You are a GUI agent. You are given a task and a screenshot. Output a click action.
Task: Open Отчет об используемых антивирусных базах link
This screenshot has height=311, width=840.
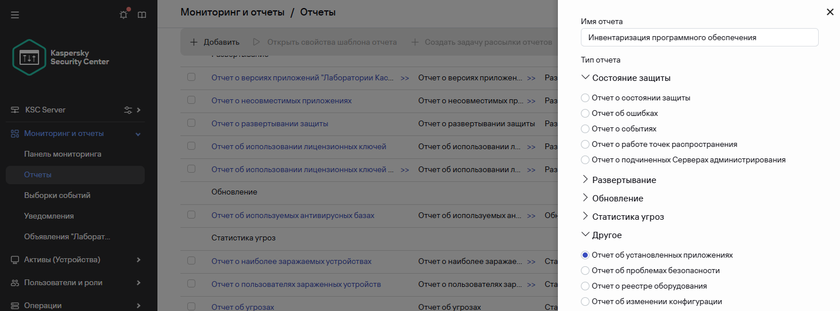point(292,215)
